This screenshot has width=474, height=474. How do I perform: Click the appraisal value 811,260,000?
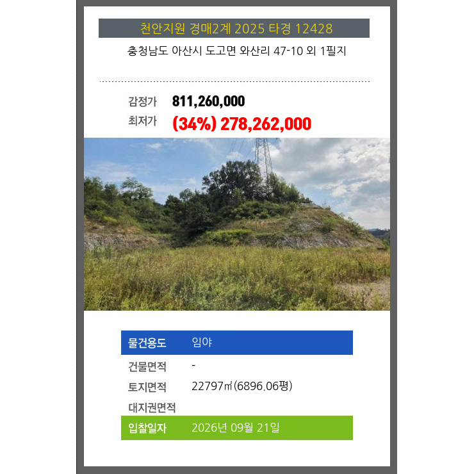point(208,101)
